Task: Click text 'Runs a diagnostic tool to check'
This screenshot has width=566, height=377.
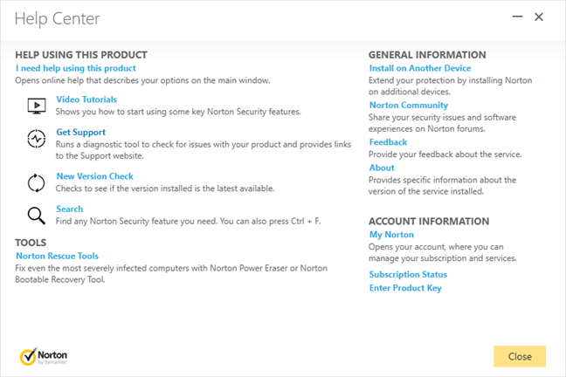Action: pyautogui.click(x=114, y=144)
